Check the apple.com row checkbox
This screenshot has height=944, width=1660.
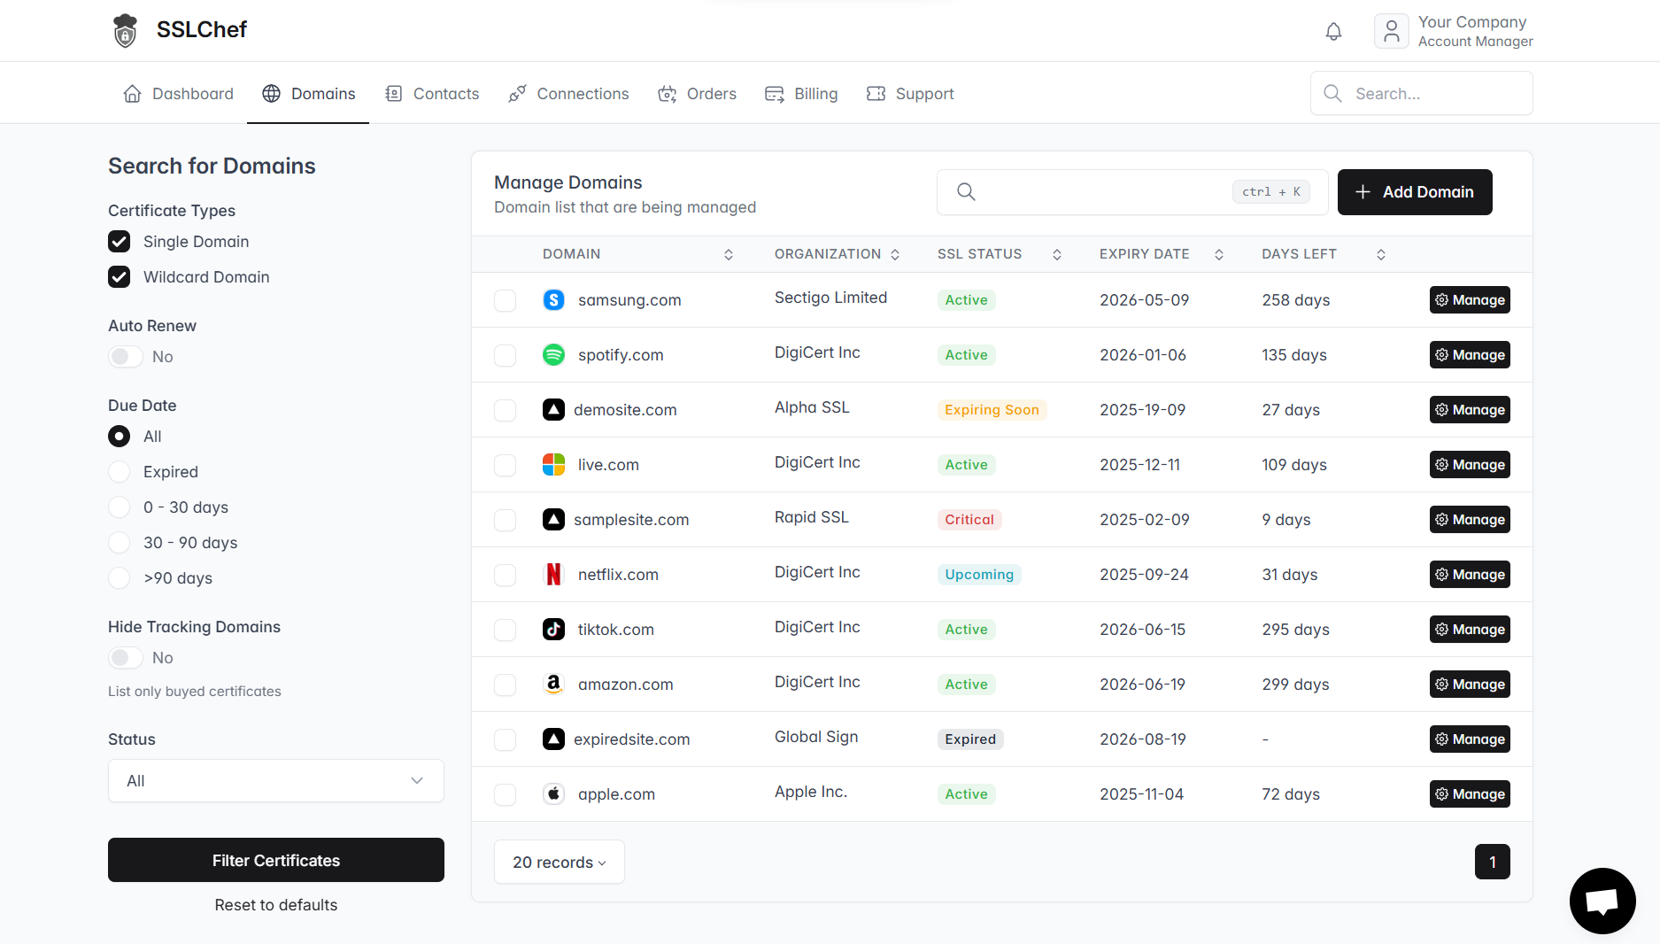point(506,795)
